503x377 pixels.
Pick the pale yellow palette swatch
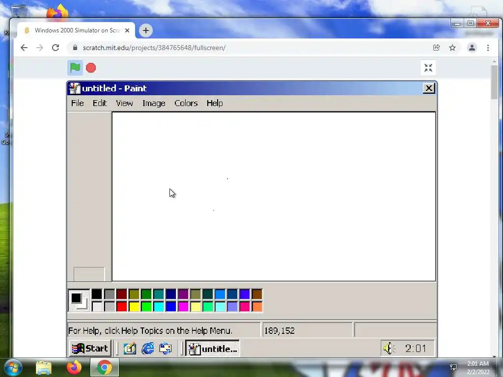click(196, 306)
